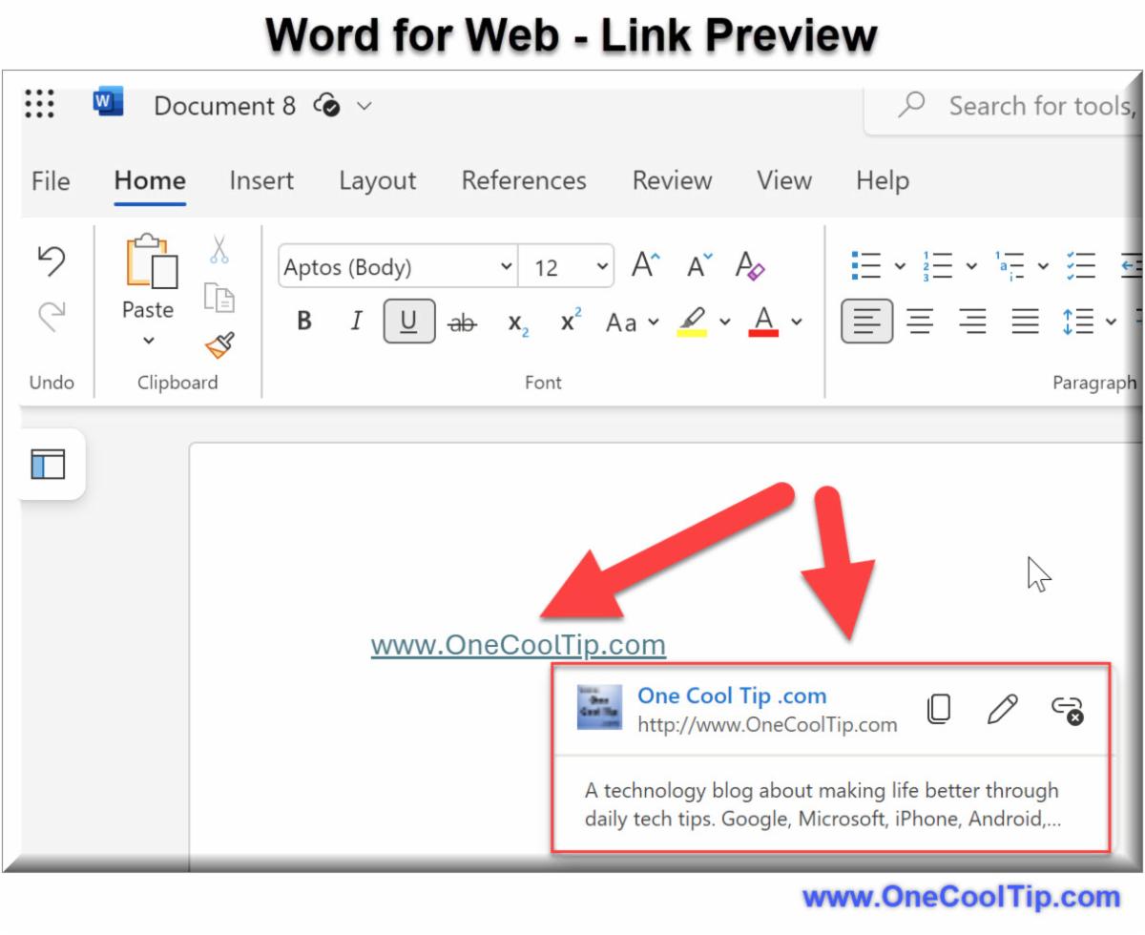Switch to the References tab

524,180
